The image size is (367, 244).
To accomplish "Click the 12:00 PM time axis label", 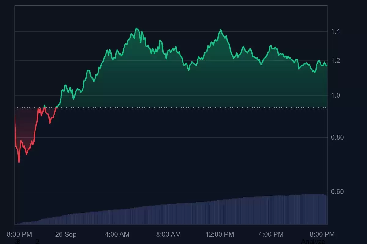I will click(x=220, y=235).
